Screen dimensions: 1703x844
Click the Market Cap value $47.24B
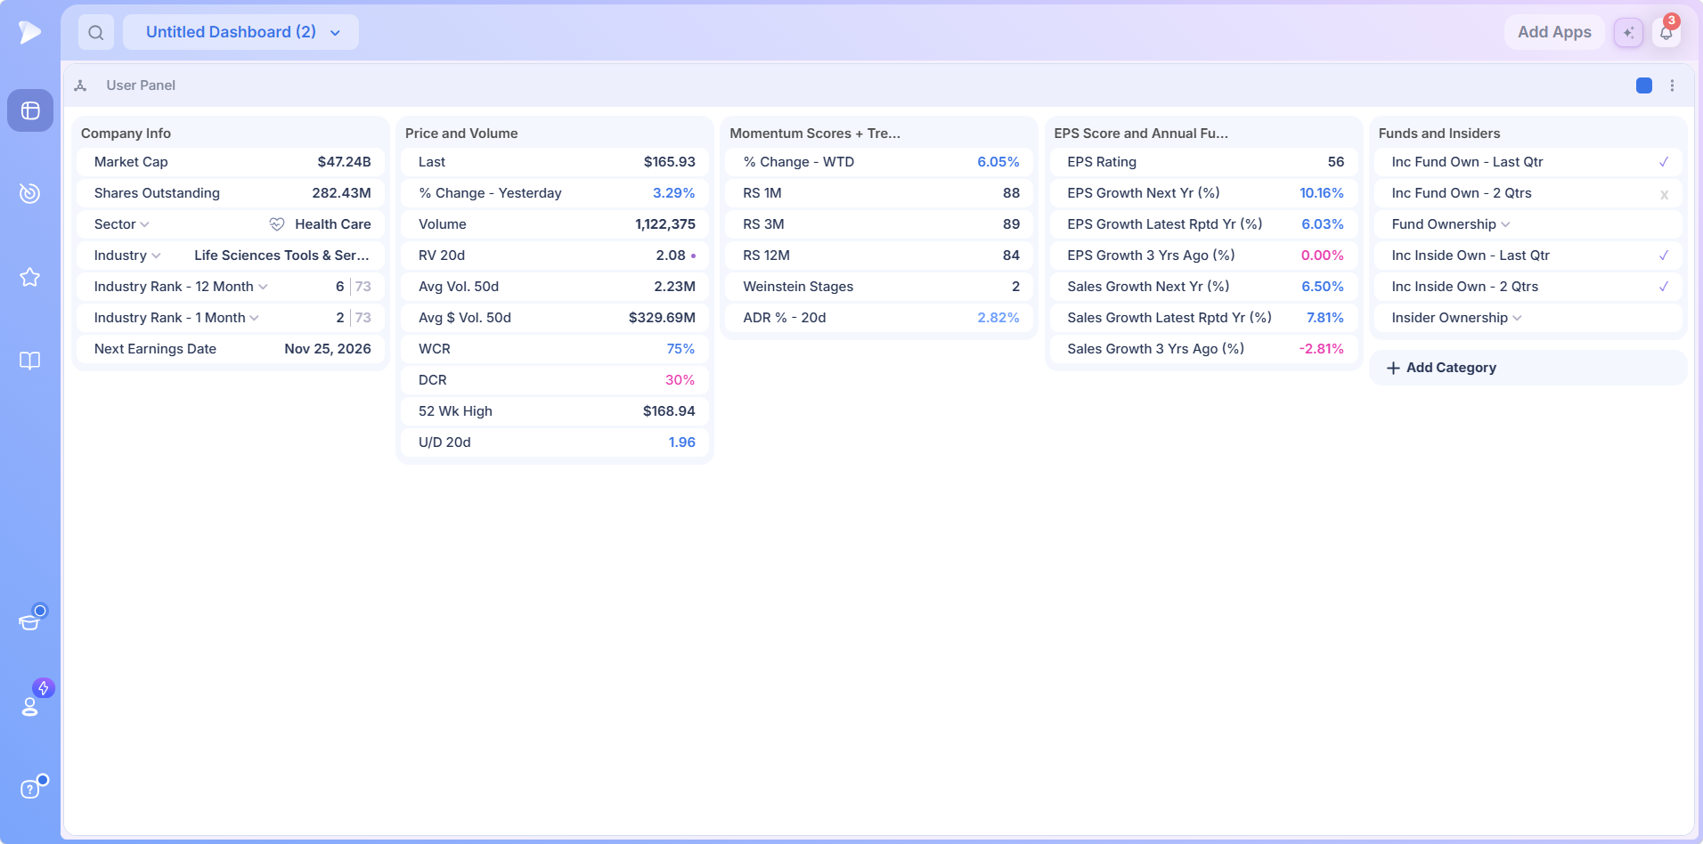(x=344, y=162)
